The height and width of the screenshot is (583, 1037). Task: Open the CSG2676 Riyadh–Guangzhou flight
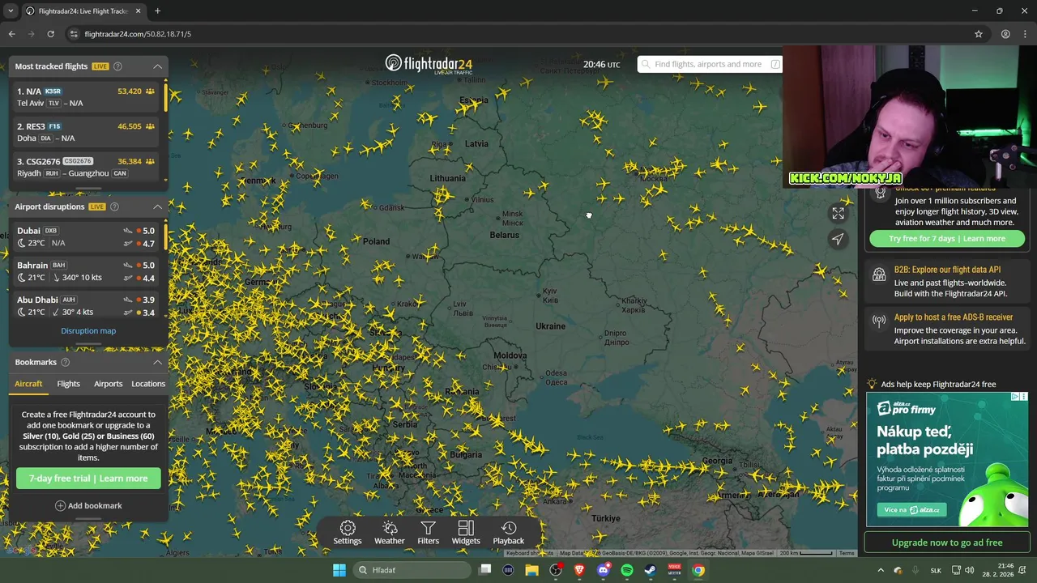tap(86, 167)
